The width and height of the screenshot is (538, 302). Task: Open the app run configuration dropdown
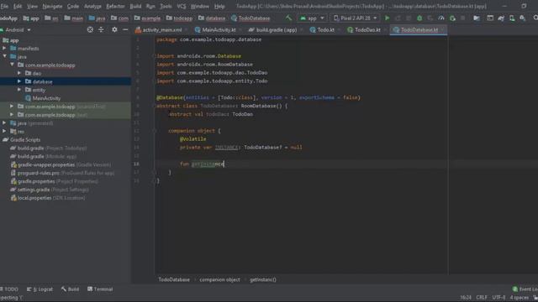click(312, 18)
